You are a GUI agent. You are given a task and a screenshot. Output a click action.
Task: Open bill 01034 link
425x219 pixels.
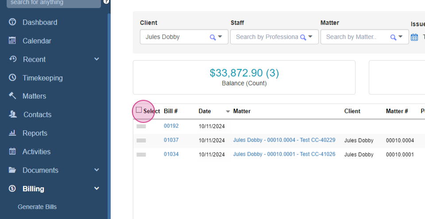pyautogui.click(x=171, y=154)
